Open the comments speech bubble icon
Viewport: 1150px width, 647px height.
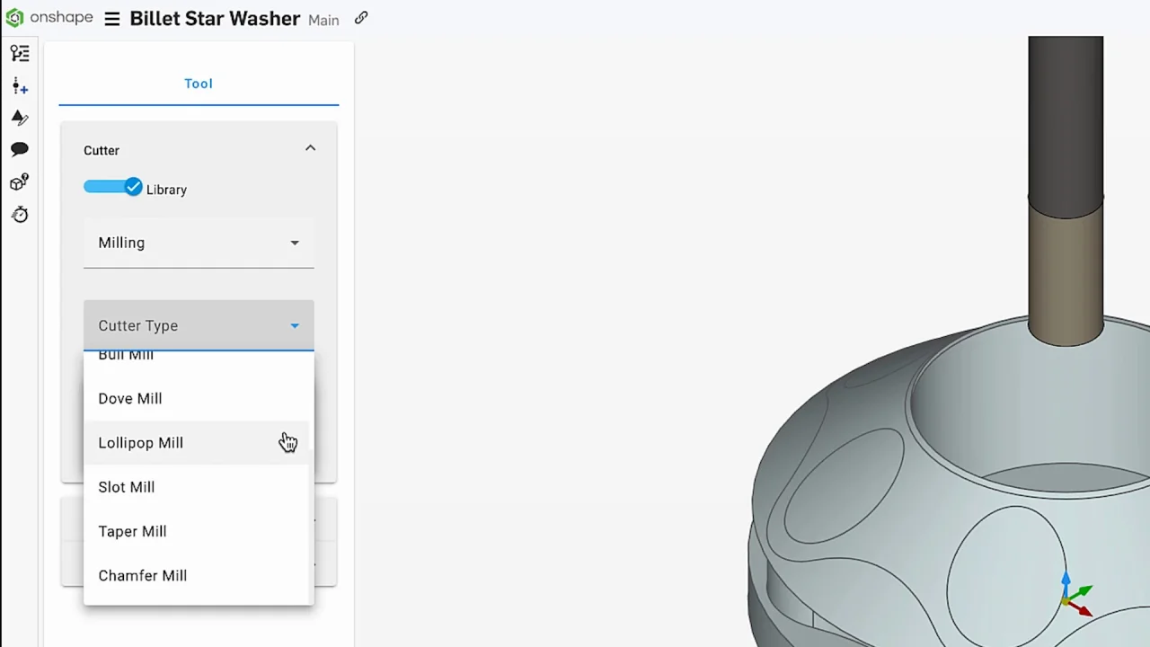point(20,149)
